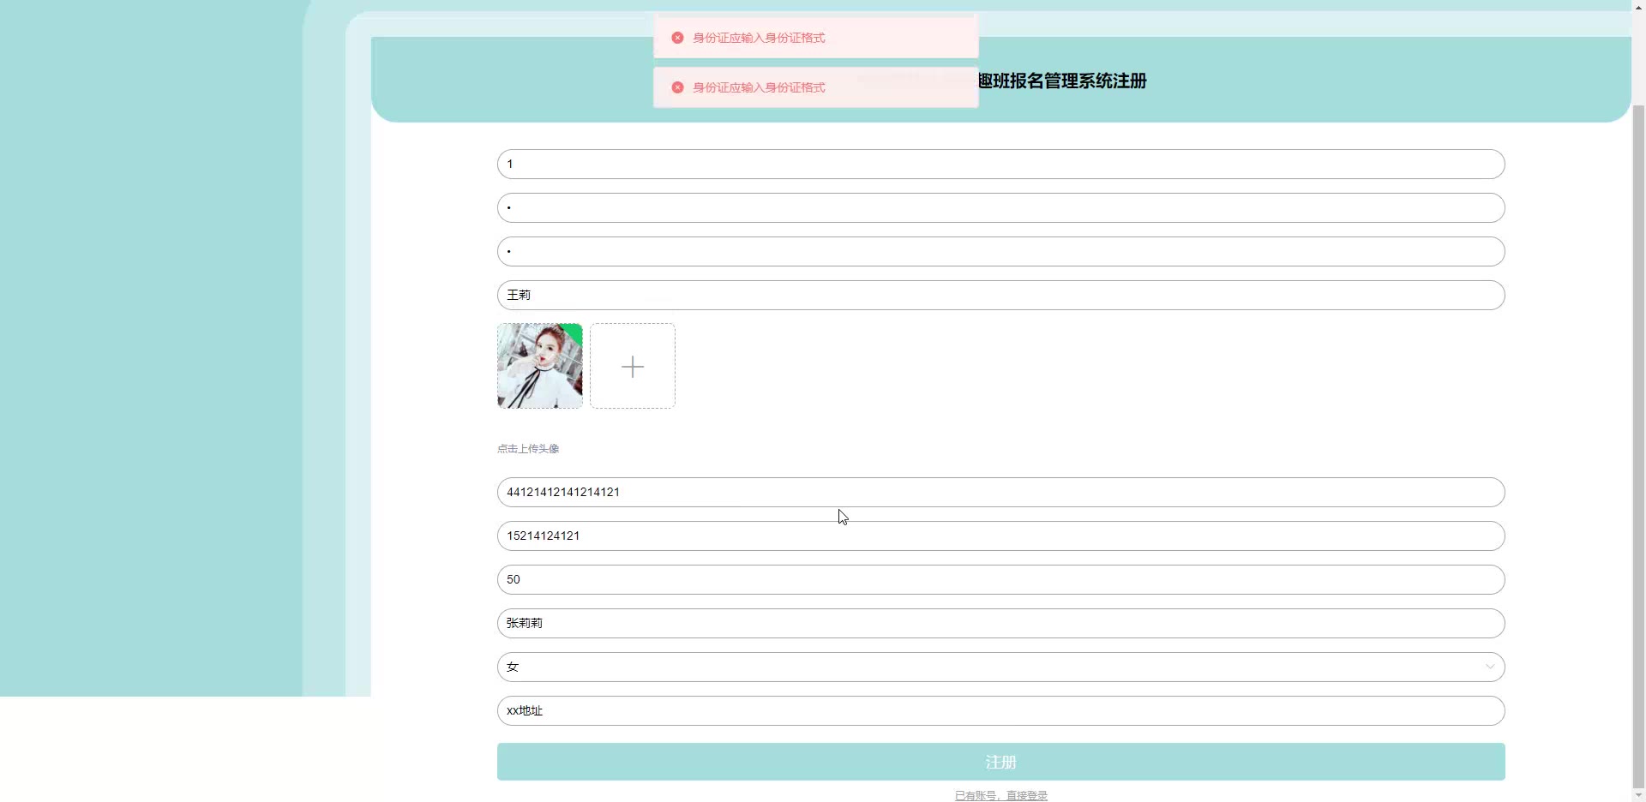The image size is (1646, 802).
Task: Click the second error notification icon
Action: point(677,87)
